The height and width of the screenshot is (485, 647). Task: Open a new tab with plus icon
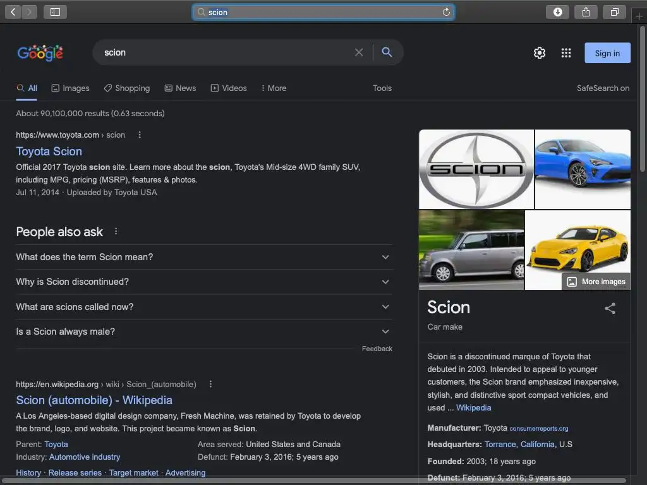(x=639, y=16)
